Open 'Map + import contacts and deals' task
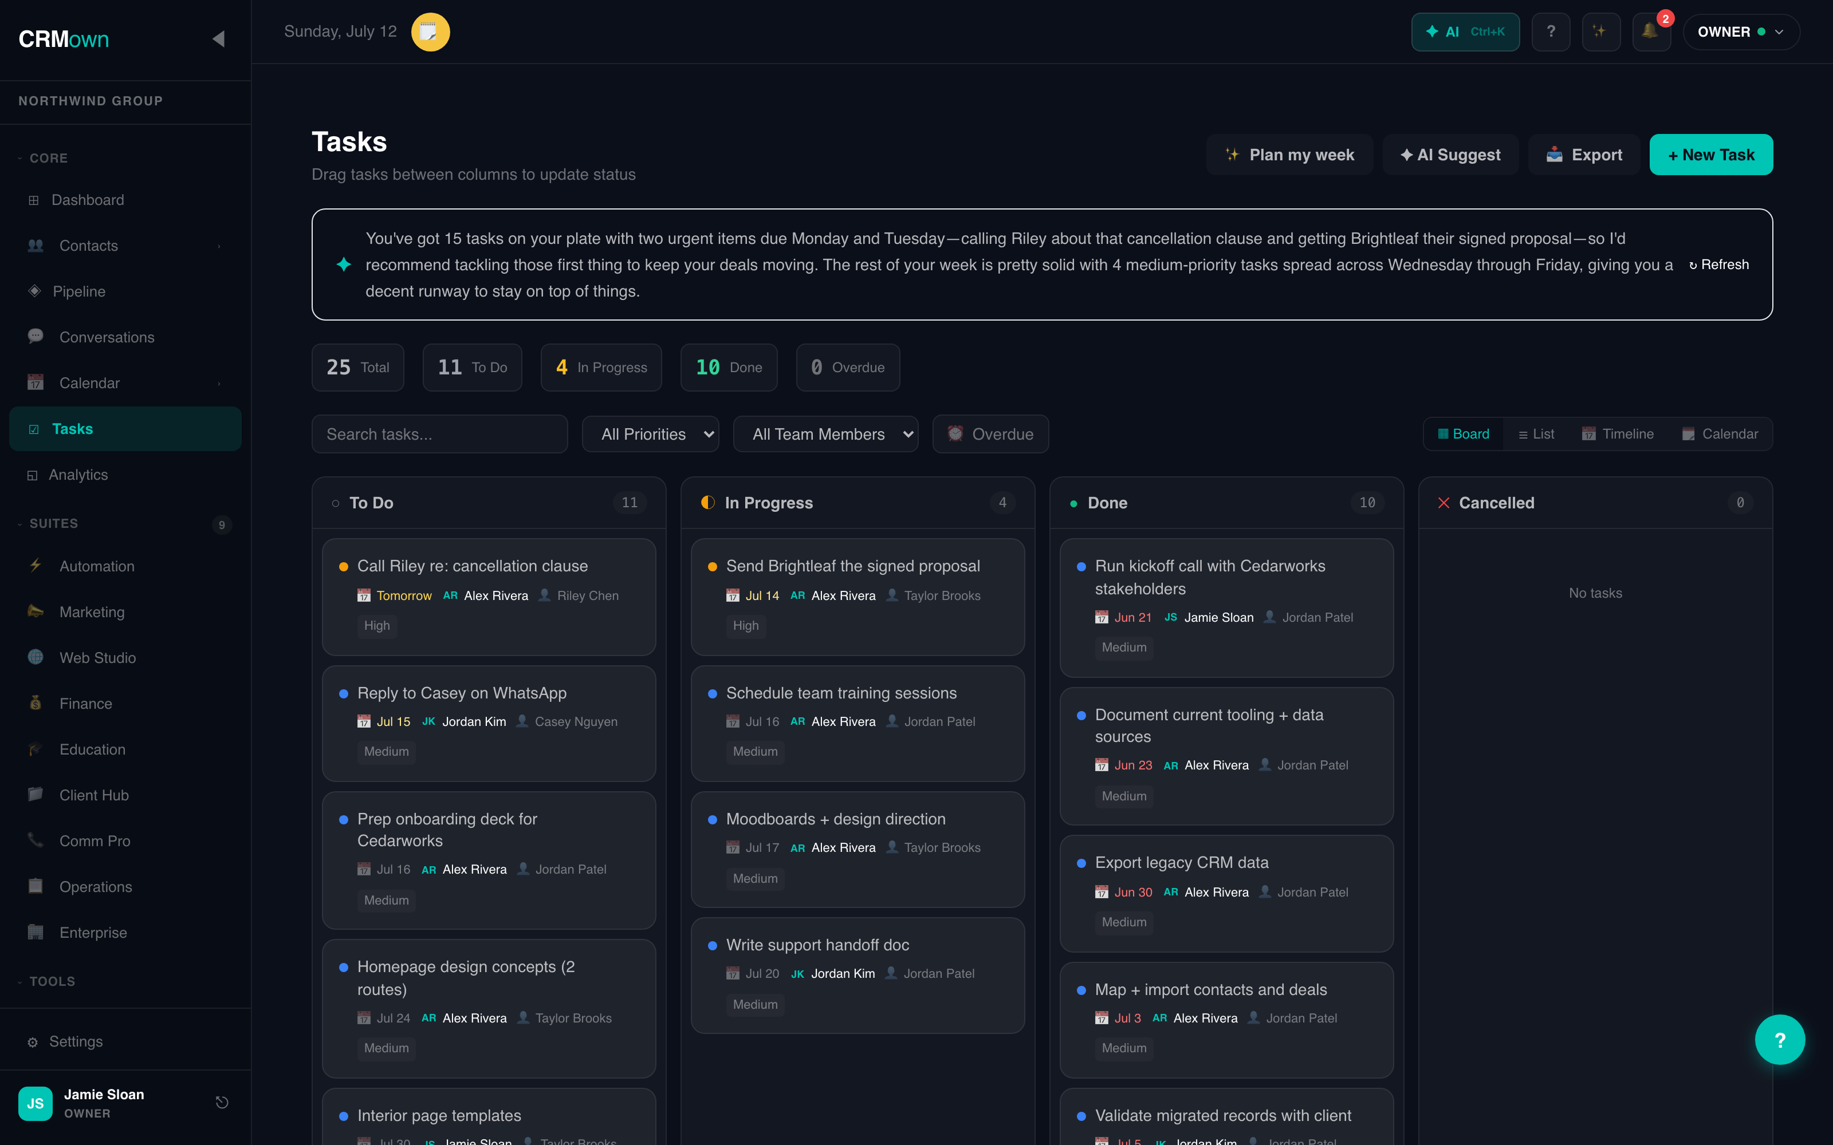Screen dimensions: 1833x1145 tap(1226, 1020)
